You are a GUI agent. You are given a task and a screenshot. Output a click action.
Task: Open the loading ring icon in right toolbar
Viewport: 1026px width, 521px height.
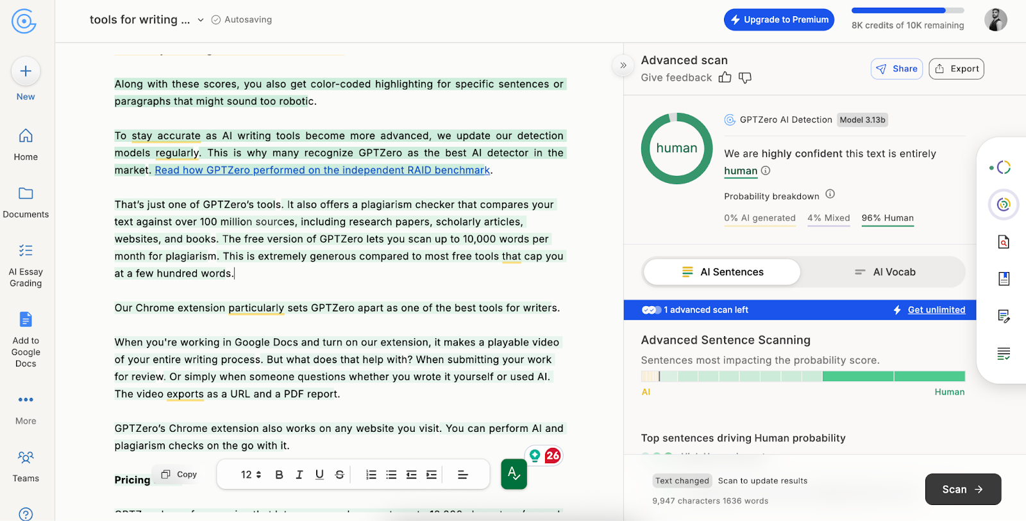pyautogui.click(x=1004, y=167)
